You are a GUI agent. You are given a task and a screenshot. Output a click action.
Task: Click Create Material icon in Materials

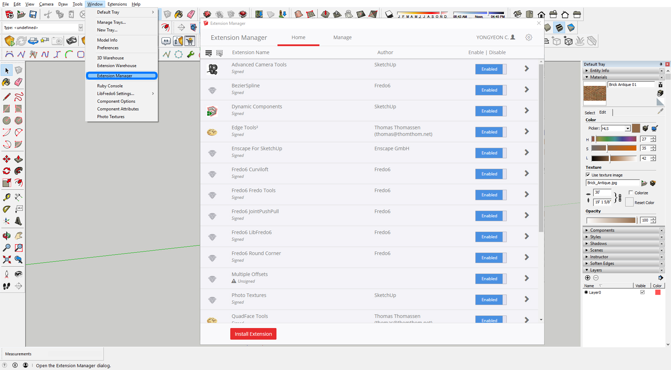[660, 93]
